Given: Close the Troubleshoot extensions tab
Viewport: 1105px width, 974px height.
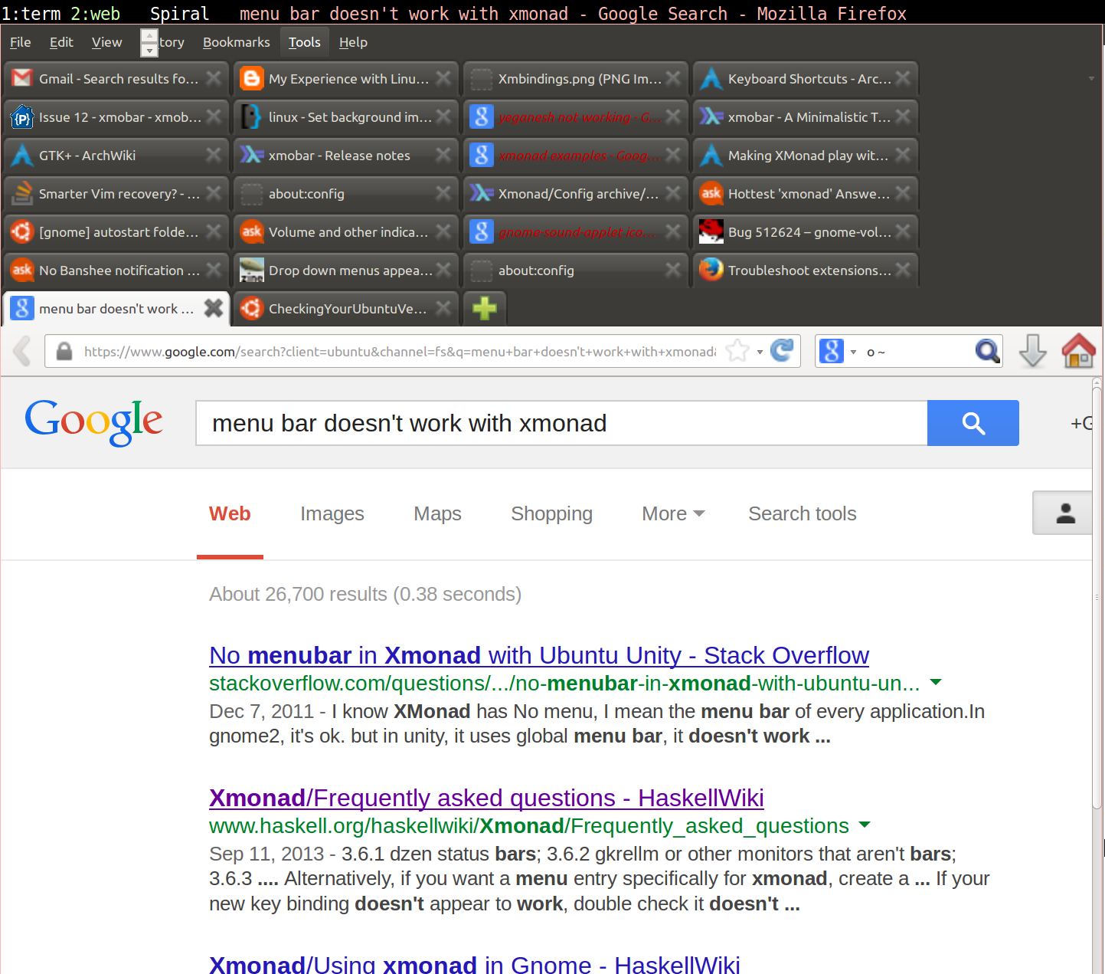Looking at the screenshot, I should pos(903,270).
